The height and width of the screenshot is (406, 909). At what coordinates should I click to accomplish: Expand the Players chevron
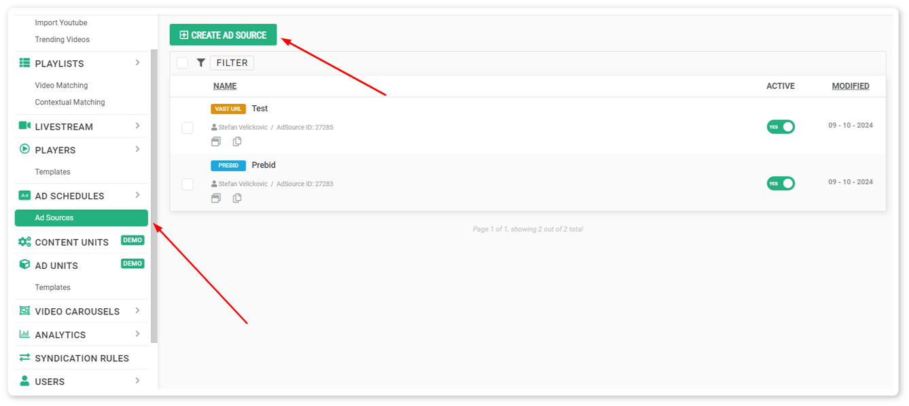click(x=137, y=149)
